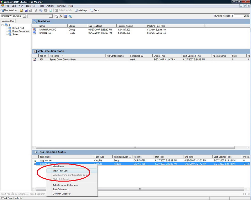Open the Tools menu
The width and height of the screenshot is (251, 200).
[41, 6]
